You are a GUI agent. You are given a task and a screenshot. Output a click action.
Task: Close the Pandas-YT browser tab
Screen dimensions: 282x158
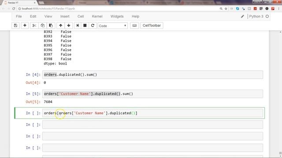pyautogui.click(x=34, y=3)
